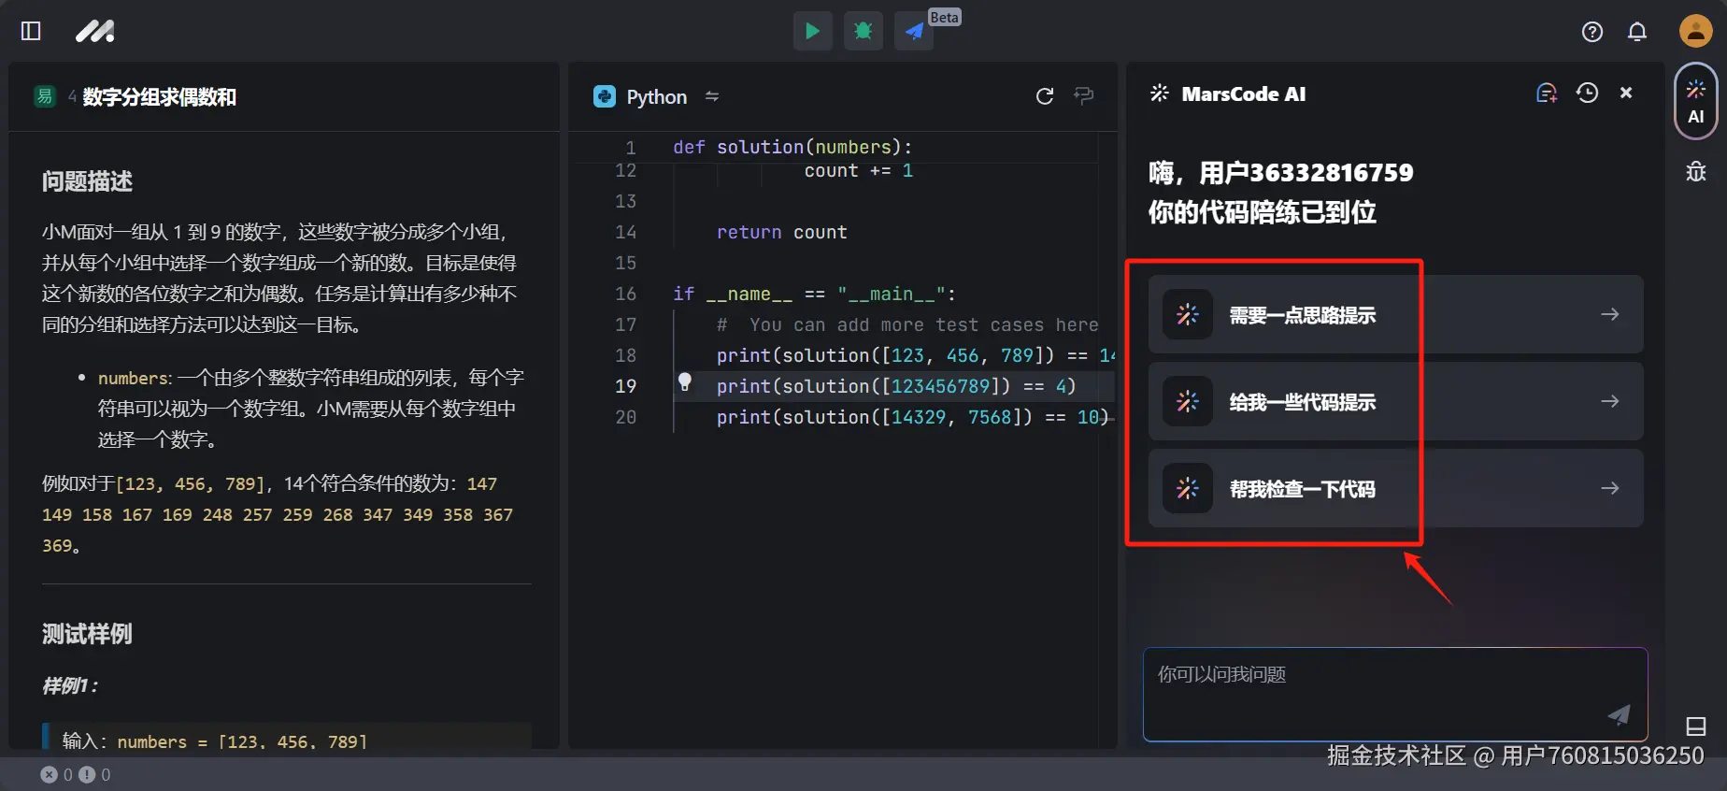Screen dimensions: 1727x791
Task: Toggle the left sidebar panel icon
Action: 31,31
